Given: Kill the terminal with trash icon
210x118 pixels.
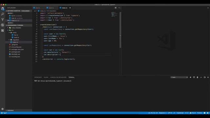Looking at the screenshot, I should tap(198, 77).
